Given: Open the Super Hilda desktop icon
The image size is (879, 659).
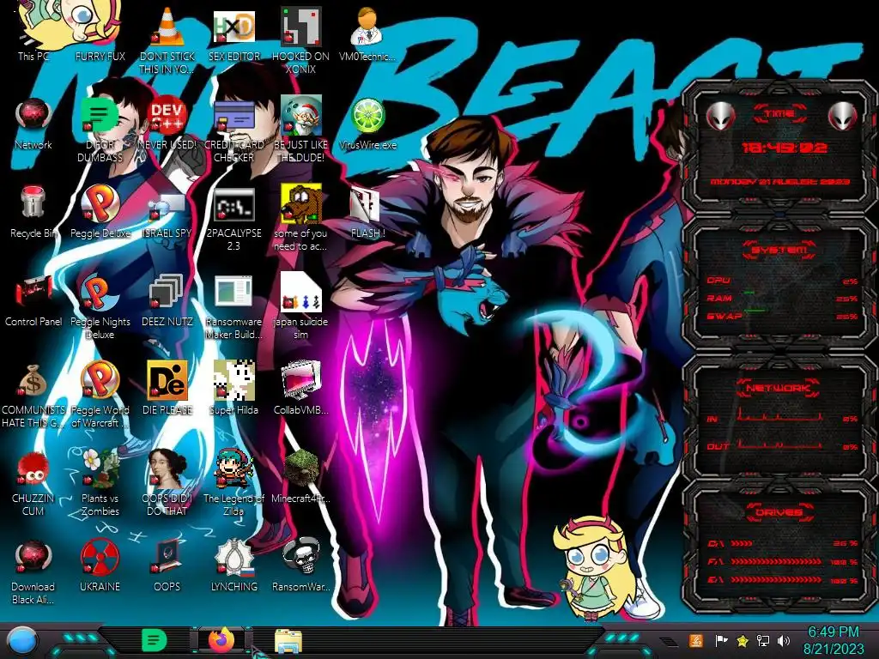Looking at the screenshot, I should (x=233, y=381).
